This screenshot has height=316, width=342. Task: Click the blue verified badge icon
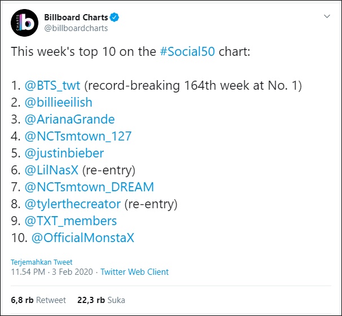point(115,17)
